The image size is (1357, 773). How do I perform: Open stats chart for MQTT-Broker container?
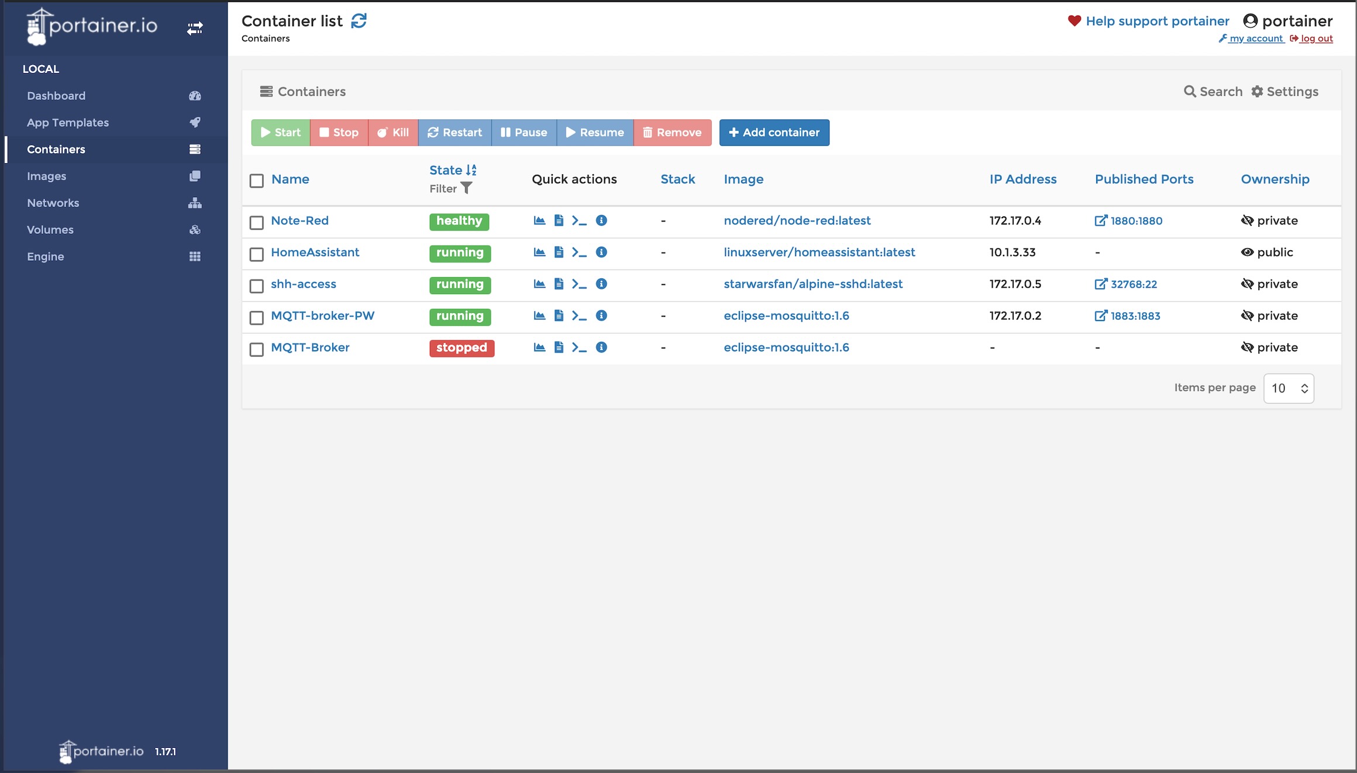pyautogui.click(x=539, y=347)
